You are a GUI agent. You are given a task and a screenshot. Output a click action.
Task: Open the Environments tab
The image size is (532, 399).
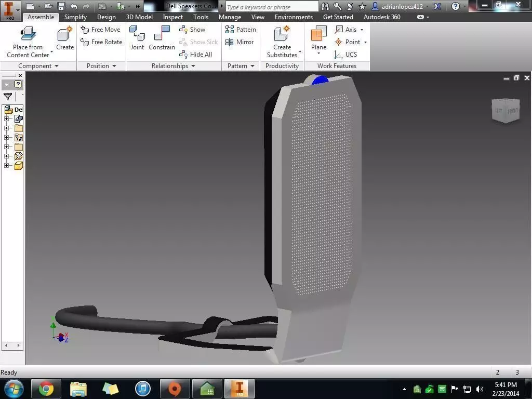coord(294,17)
